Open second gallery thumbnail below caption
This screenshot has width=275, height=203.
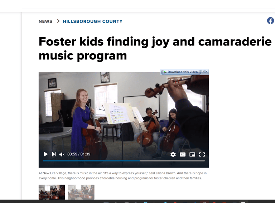81,192
